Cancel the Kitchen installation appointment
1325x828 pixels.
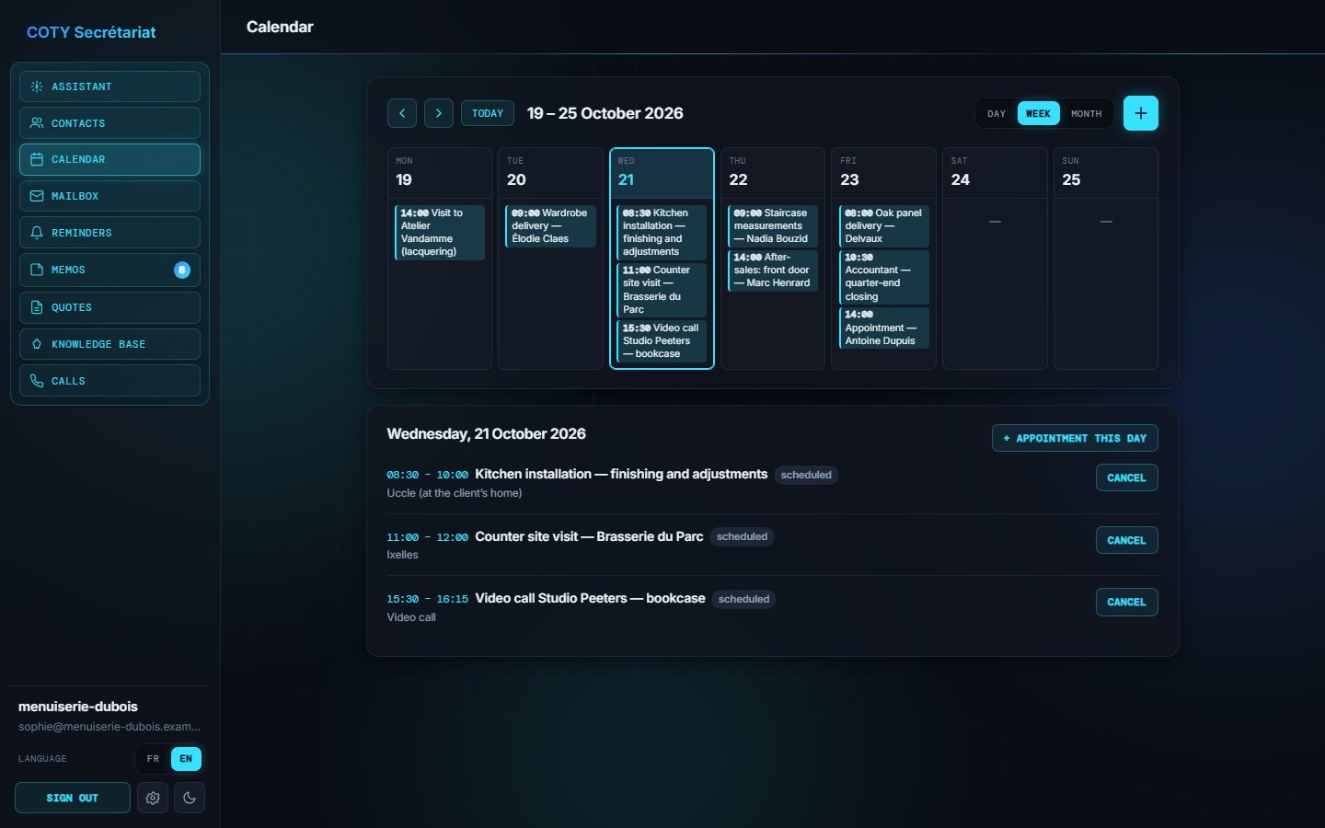point(1126,478)
